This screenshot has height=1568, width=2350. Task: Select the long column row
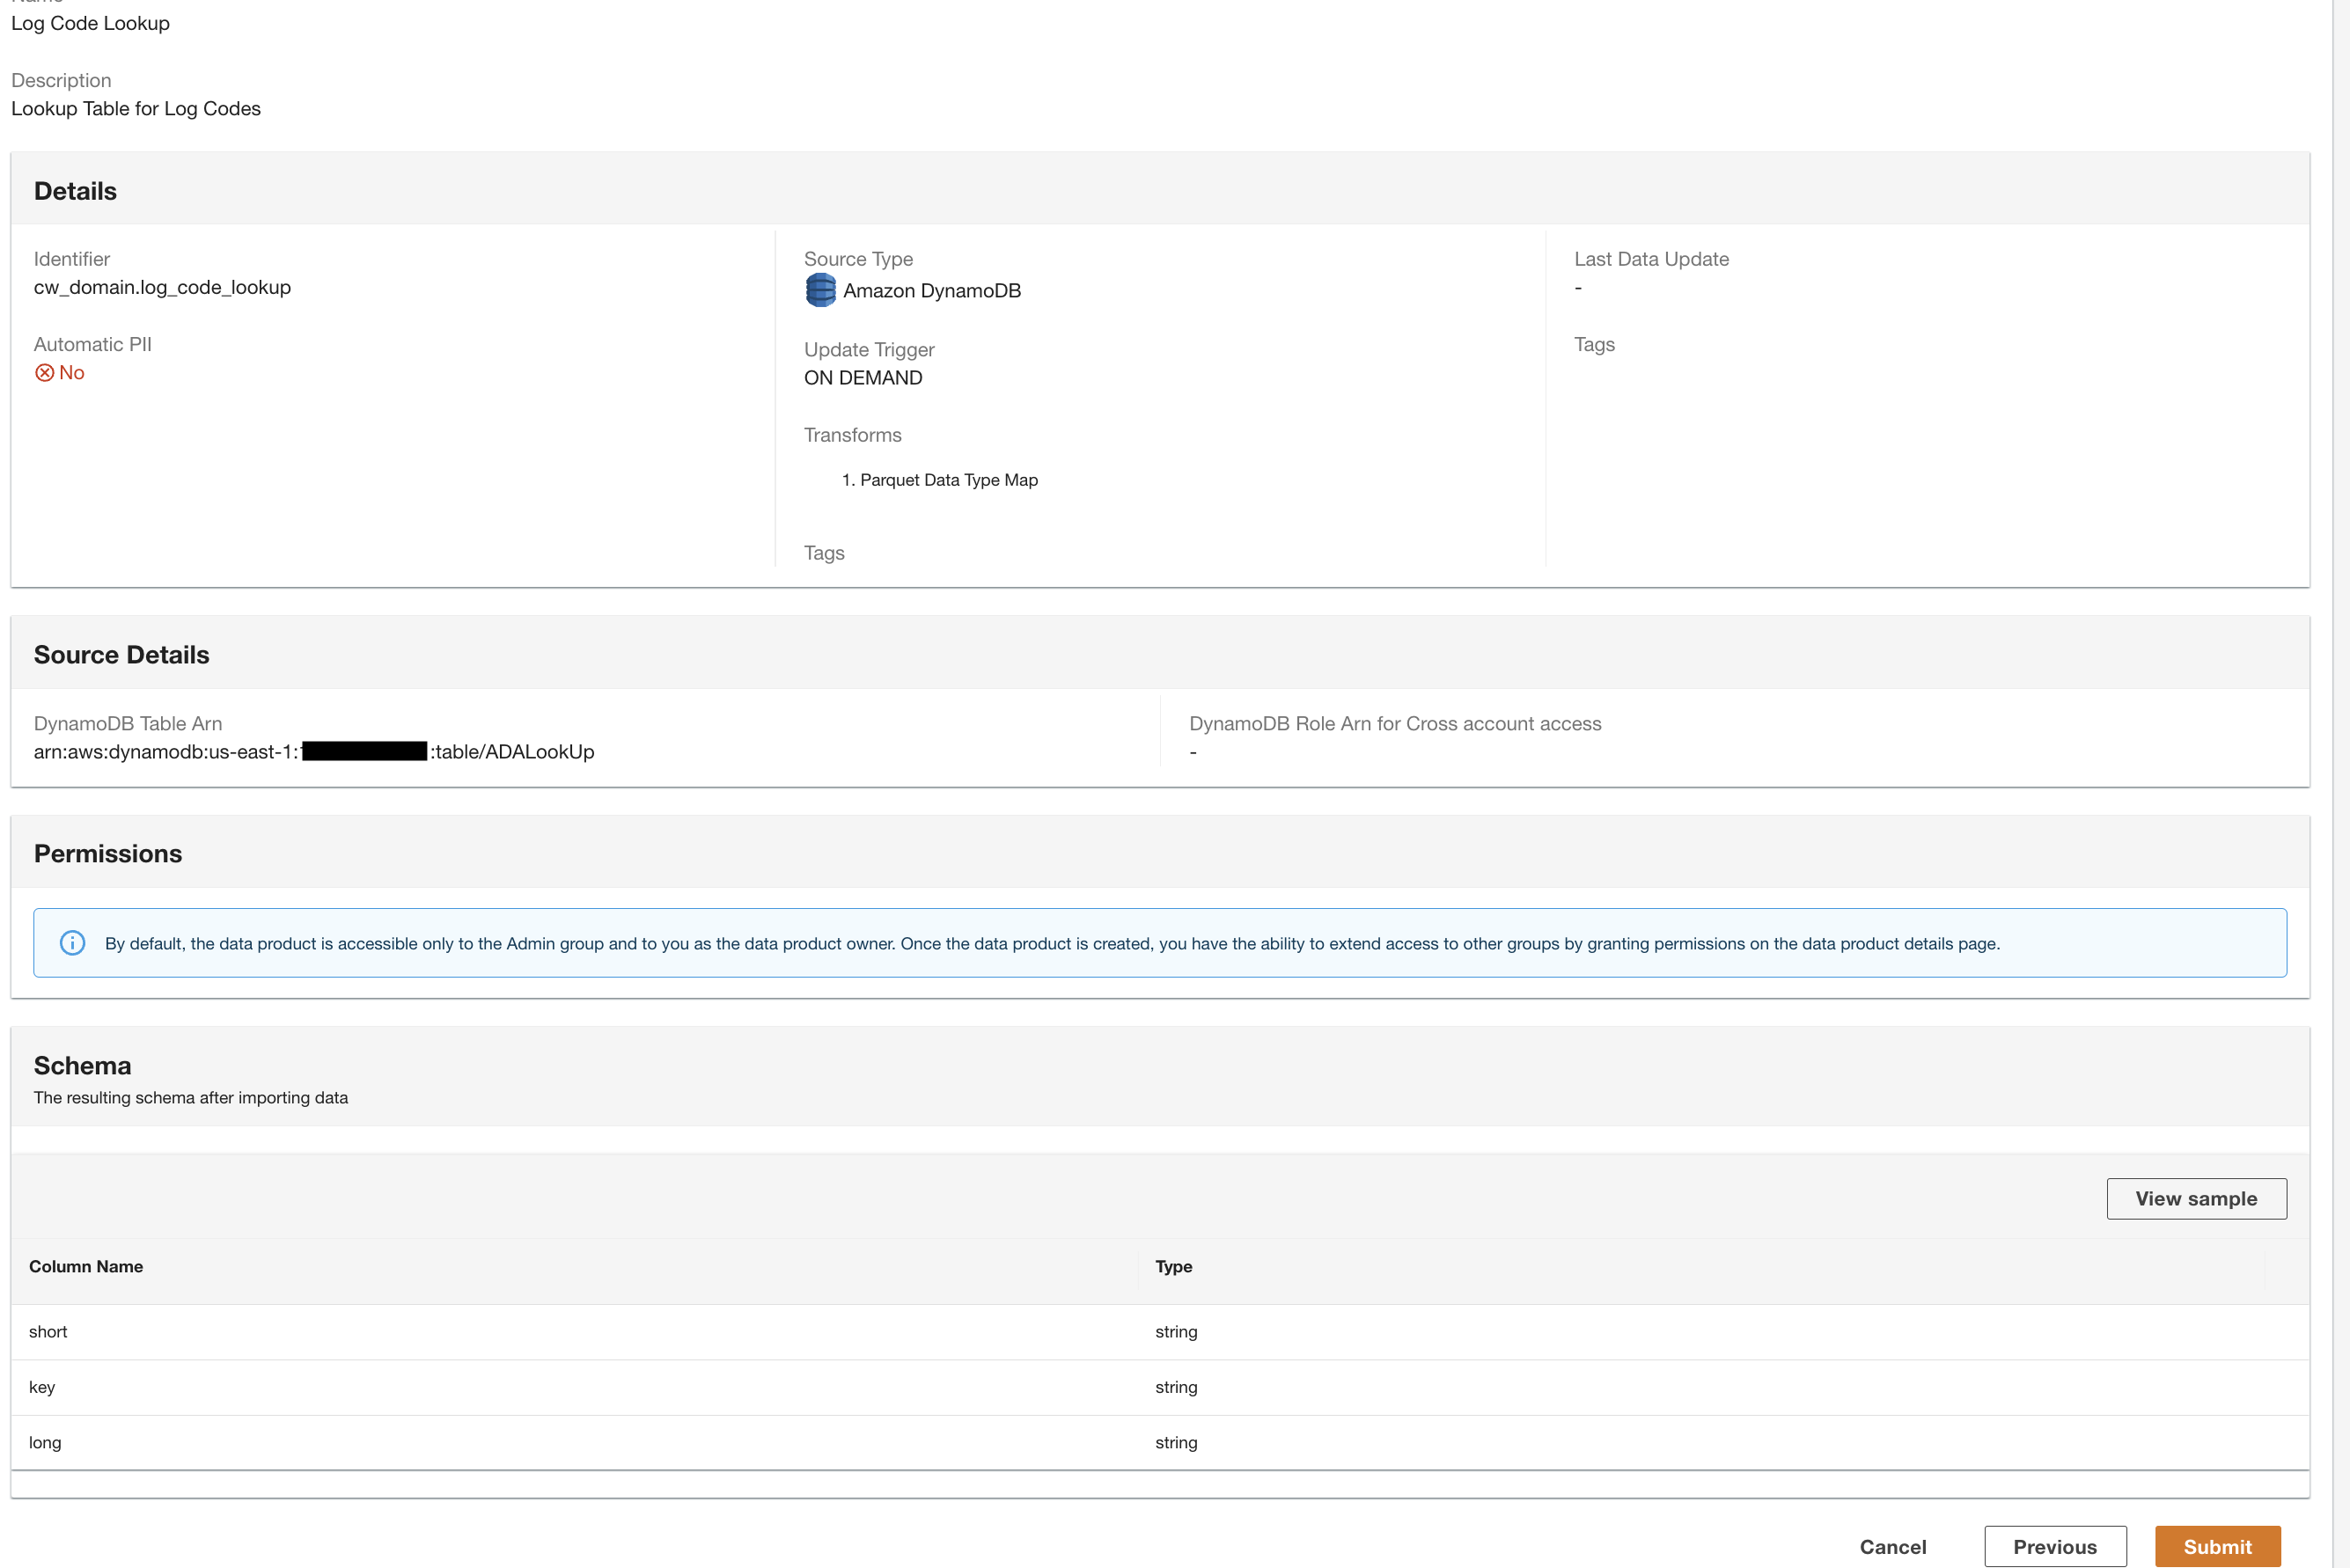pyautogui.click(x=45, y=1442)
